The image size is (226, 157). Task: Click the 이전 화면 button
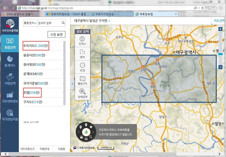pyautogui.click(x=56, y=35)
